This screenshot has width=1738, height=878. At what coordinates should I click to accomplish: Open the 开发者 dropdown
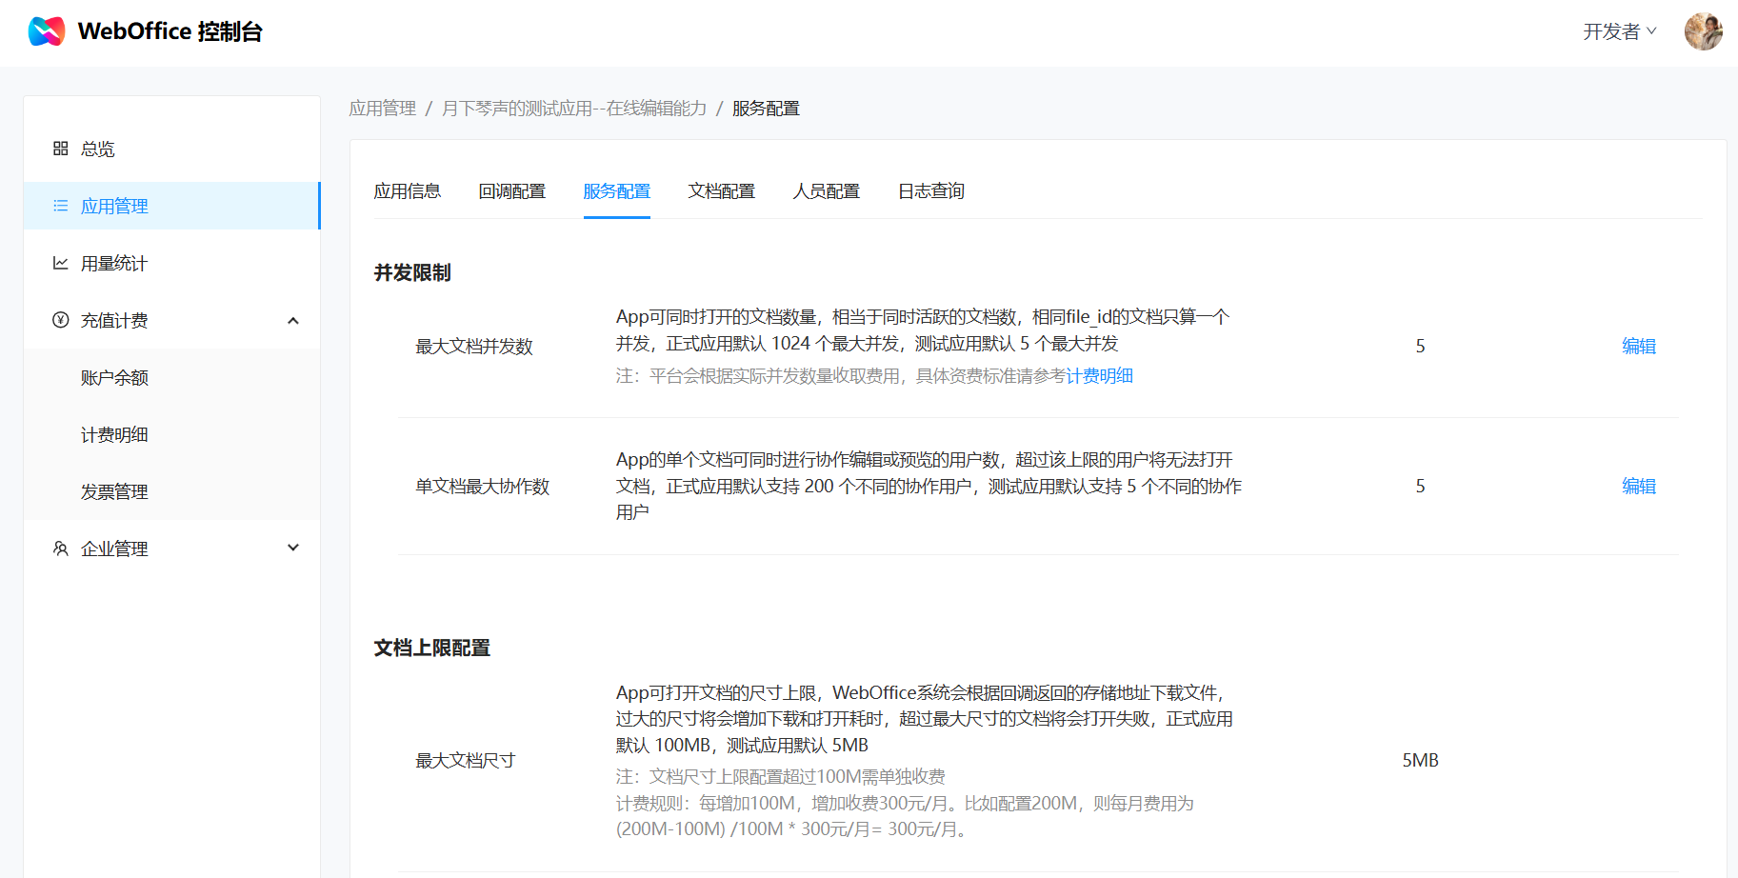(x=1620, y=31)
